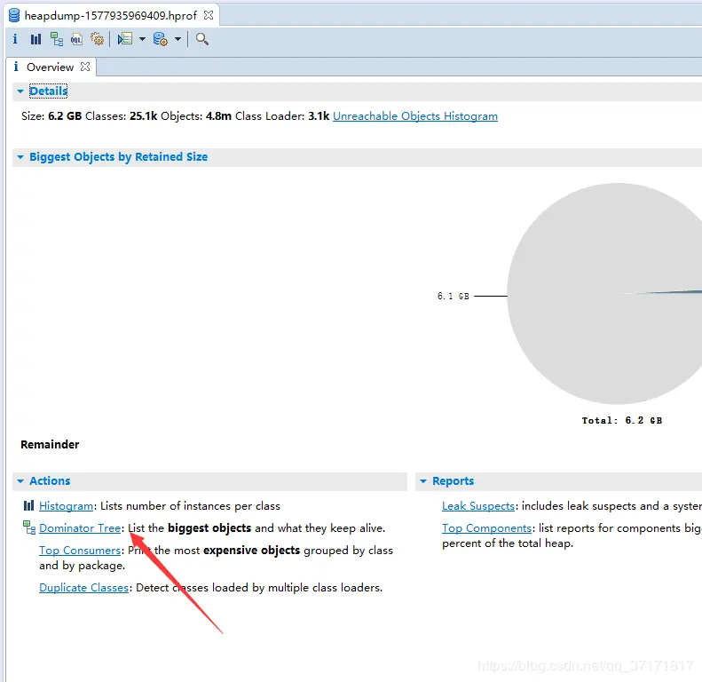Image resolution: width=702 pixels, height=682 pixels.
Task: Click the Classes: 25.1k value
Action: pos(143,116)
